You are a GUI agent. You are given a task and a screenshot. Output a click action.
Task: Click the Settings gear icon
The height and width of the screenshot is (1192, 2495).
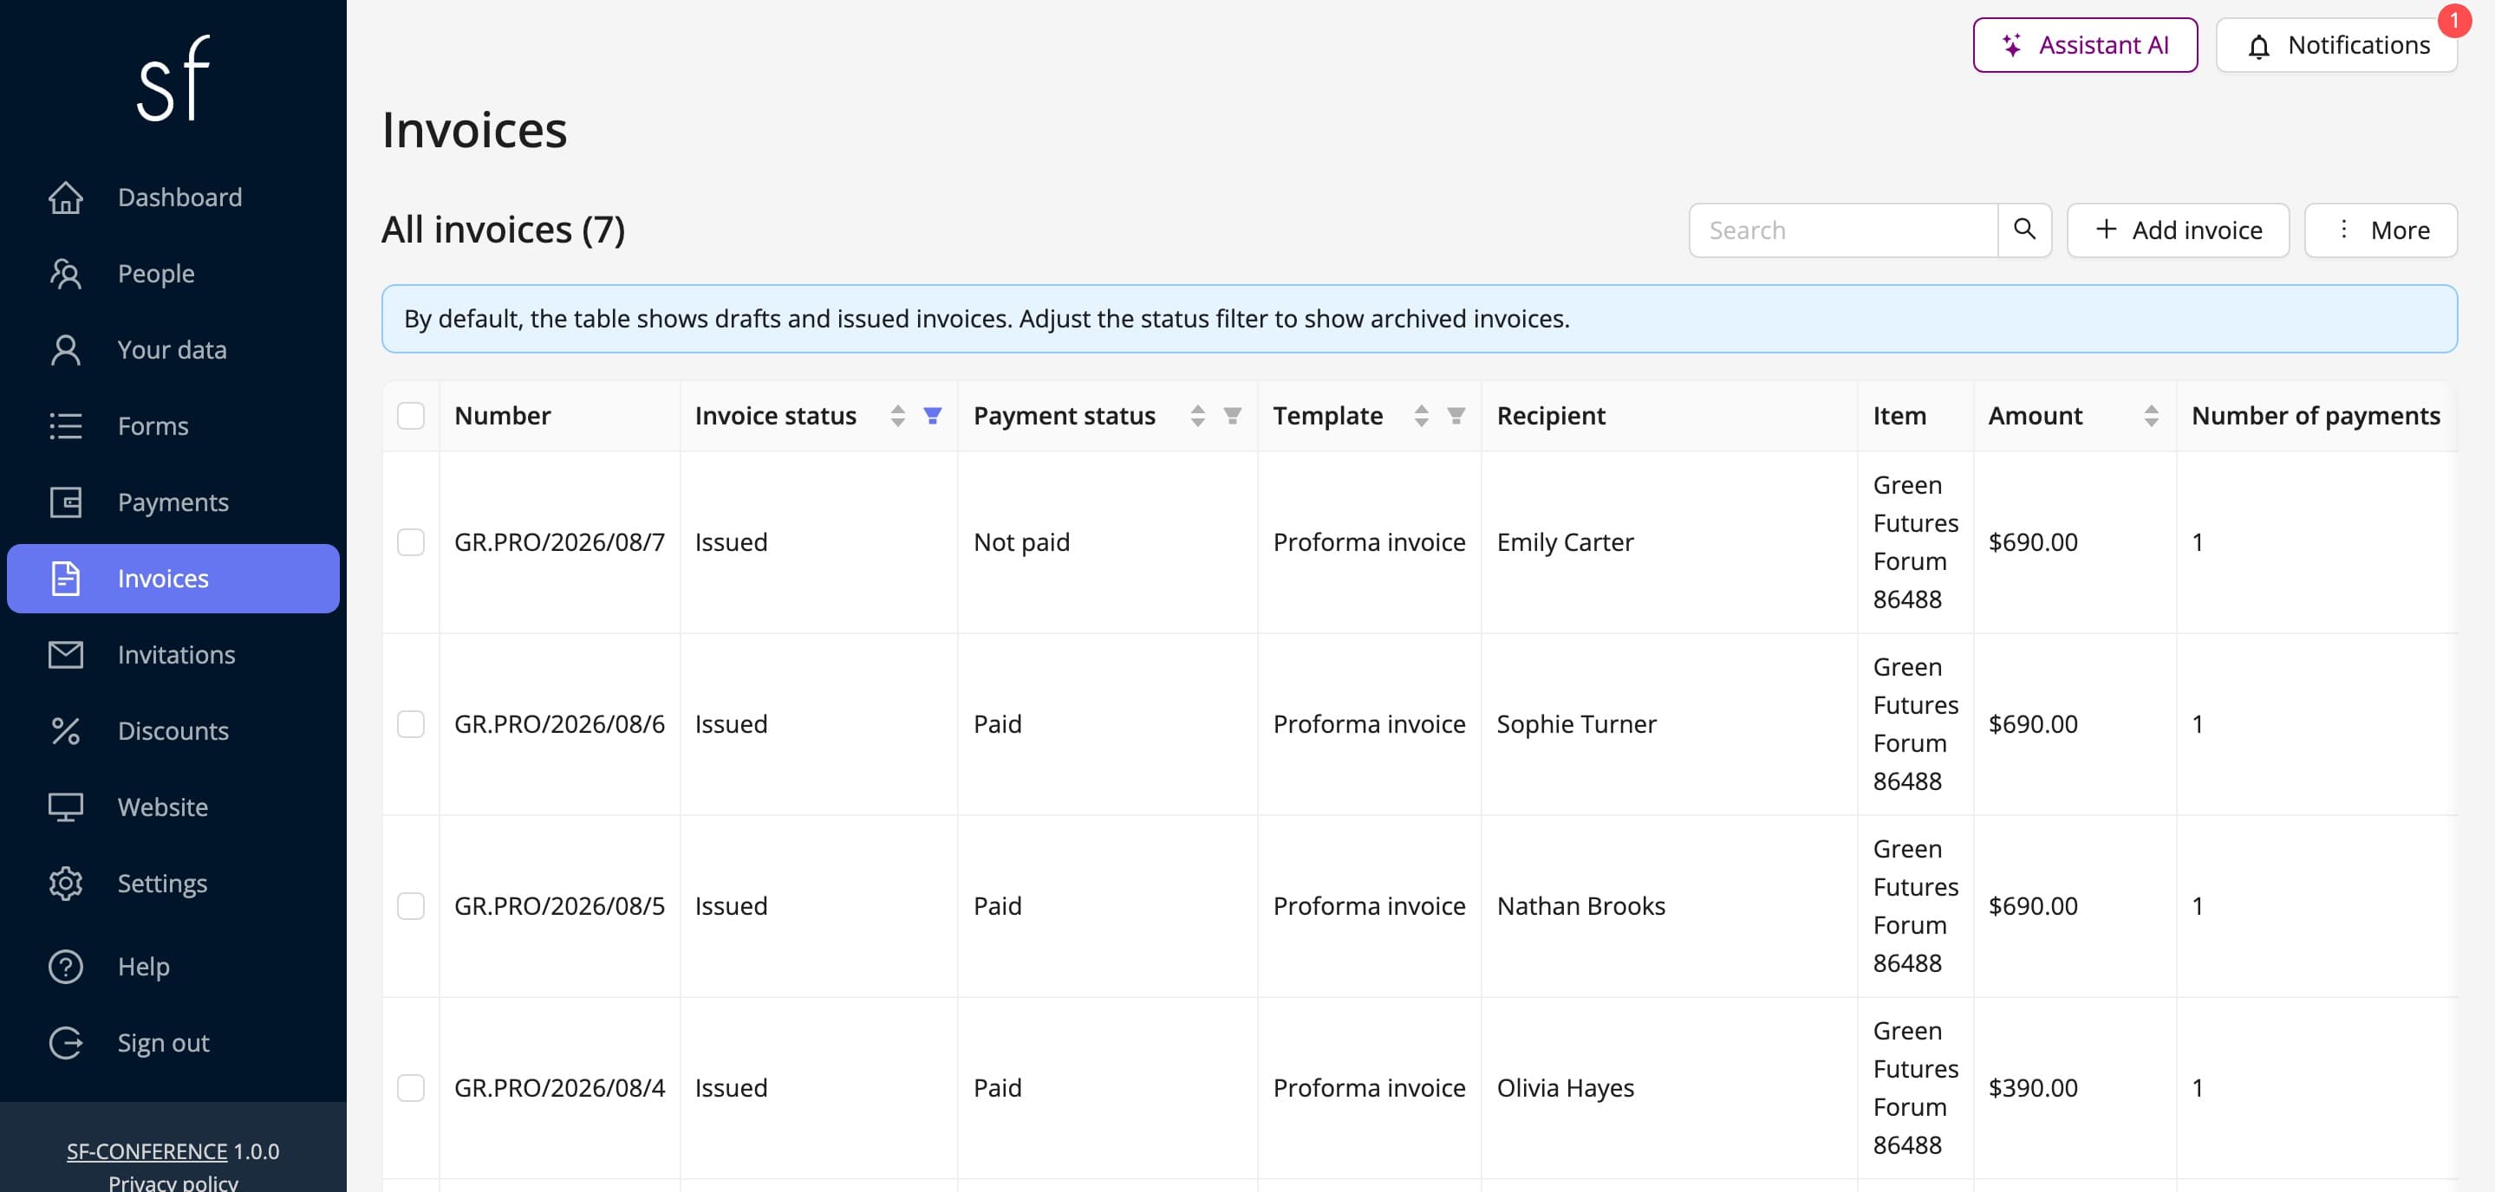coord(66,884)
